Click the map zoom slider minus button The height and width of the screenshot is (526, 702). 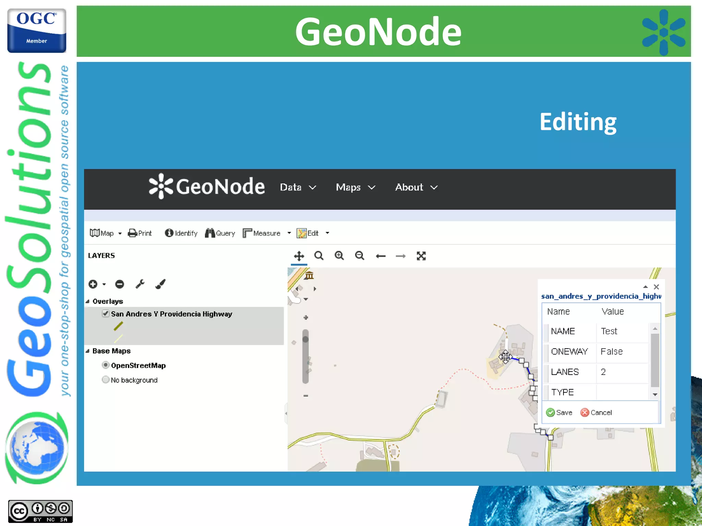[306, 396]
